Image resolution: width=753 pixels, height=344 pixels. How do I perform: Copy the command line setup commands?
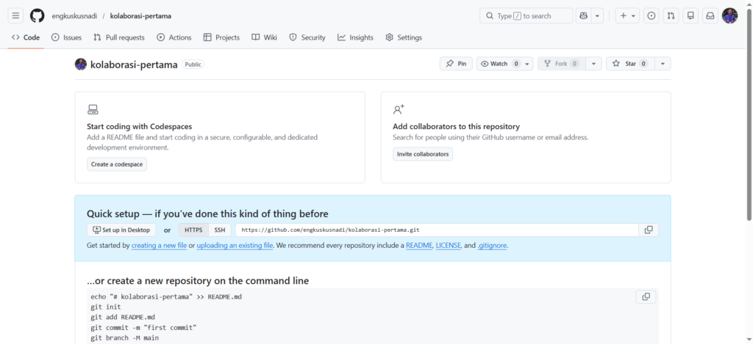click(x=646, y=296)
